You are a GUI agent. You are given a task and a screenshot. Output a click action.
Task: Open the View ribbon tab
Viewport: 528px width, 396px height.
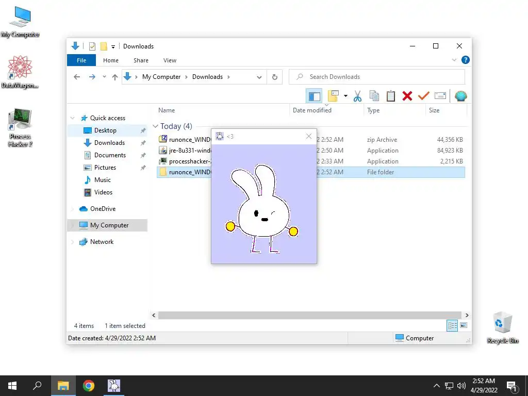[x=170, y=60]
